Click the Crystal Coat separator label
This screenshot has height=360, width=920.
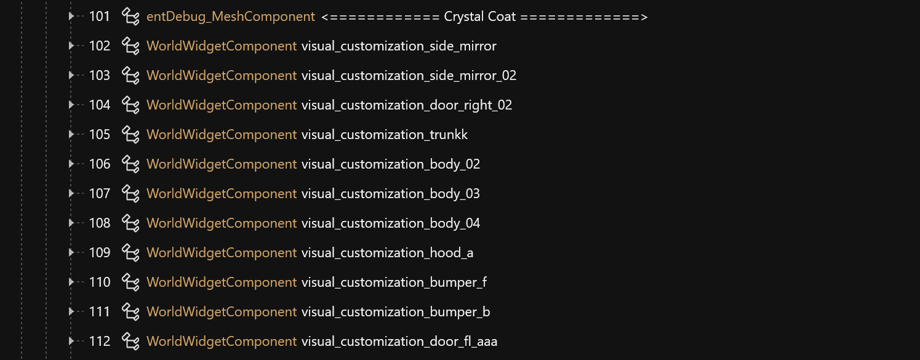(x=484, y=17)
